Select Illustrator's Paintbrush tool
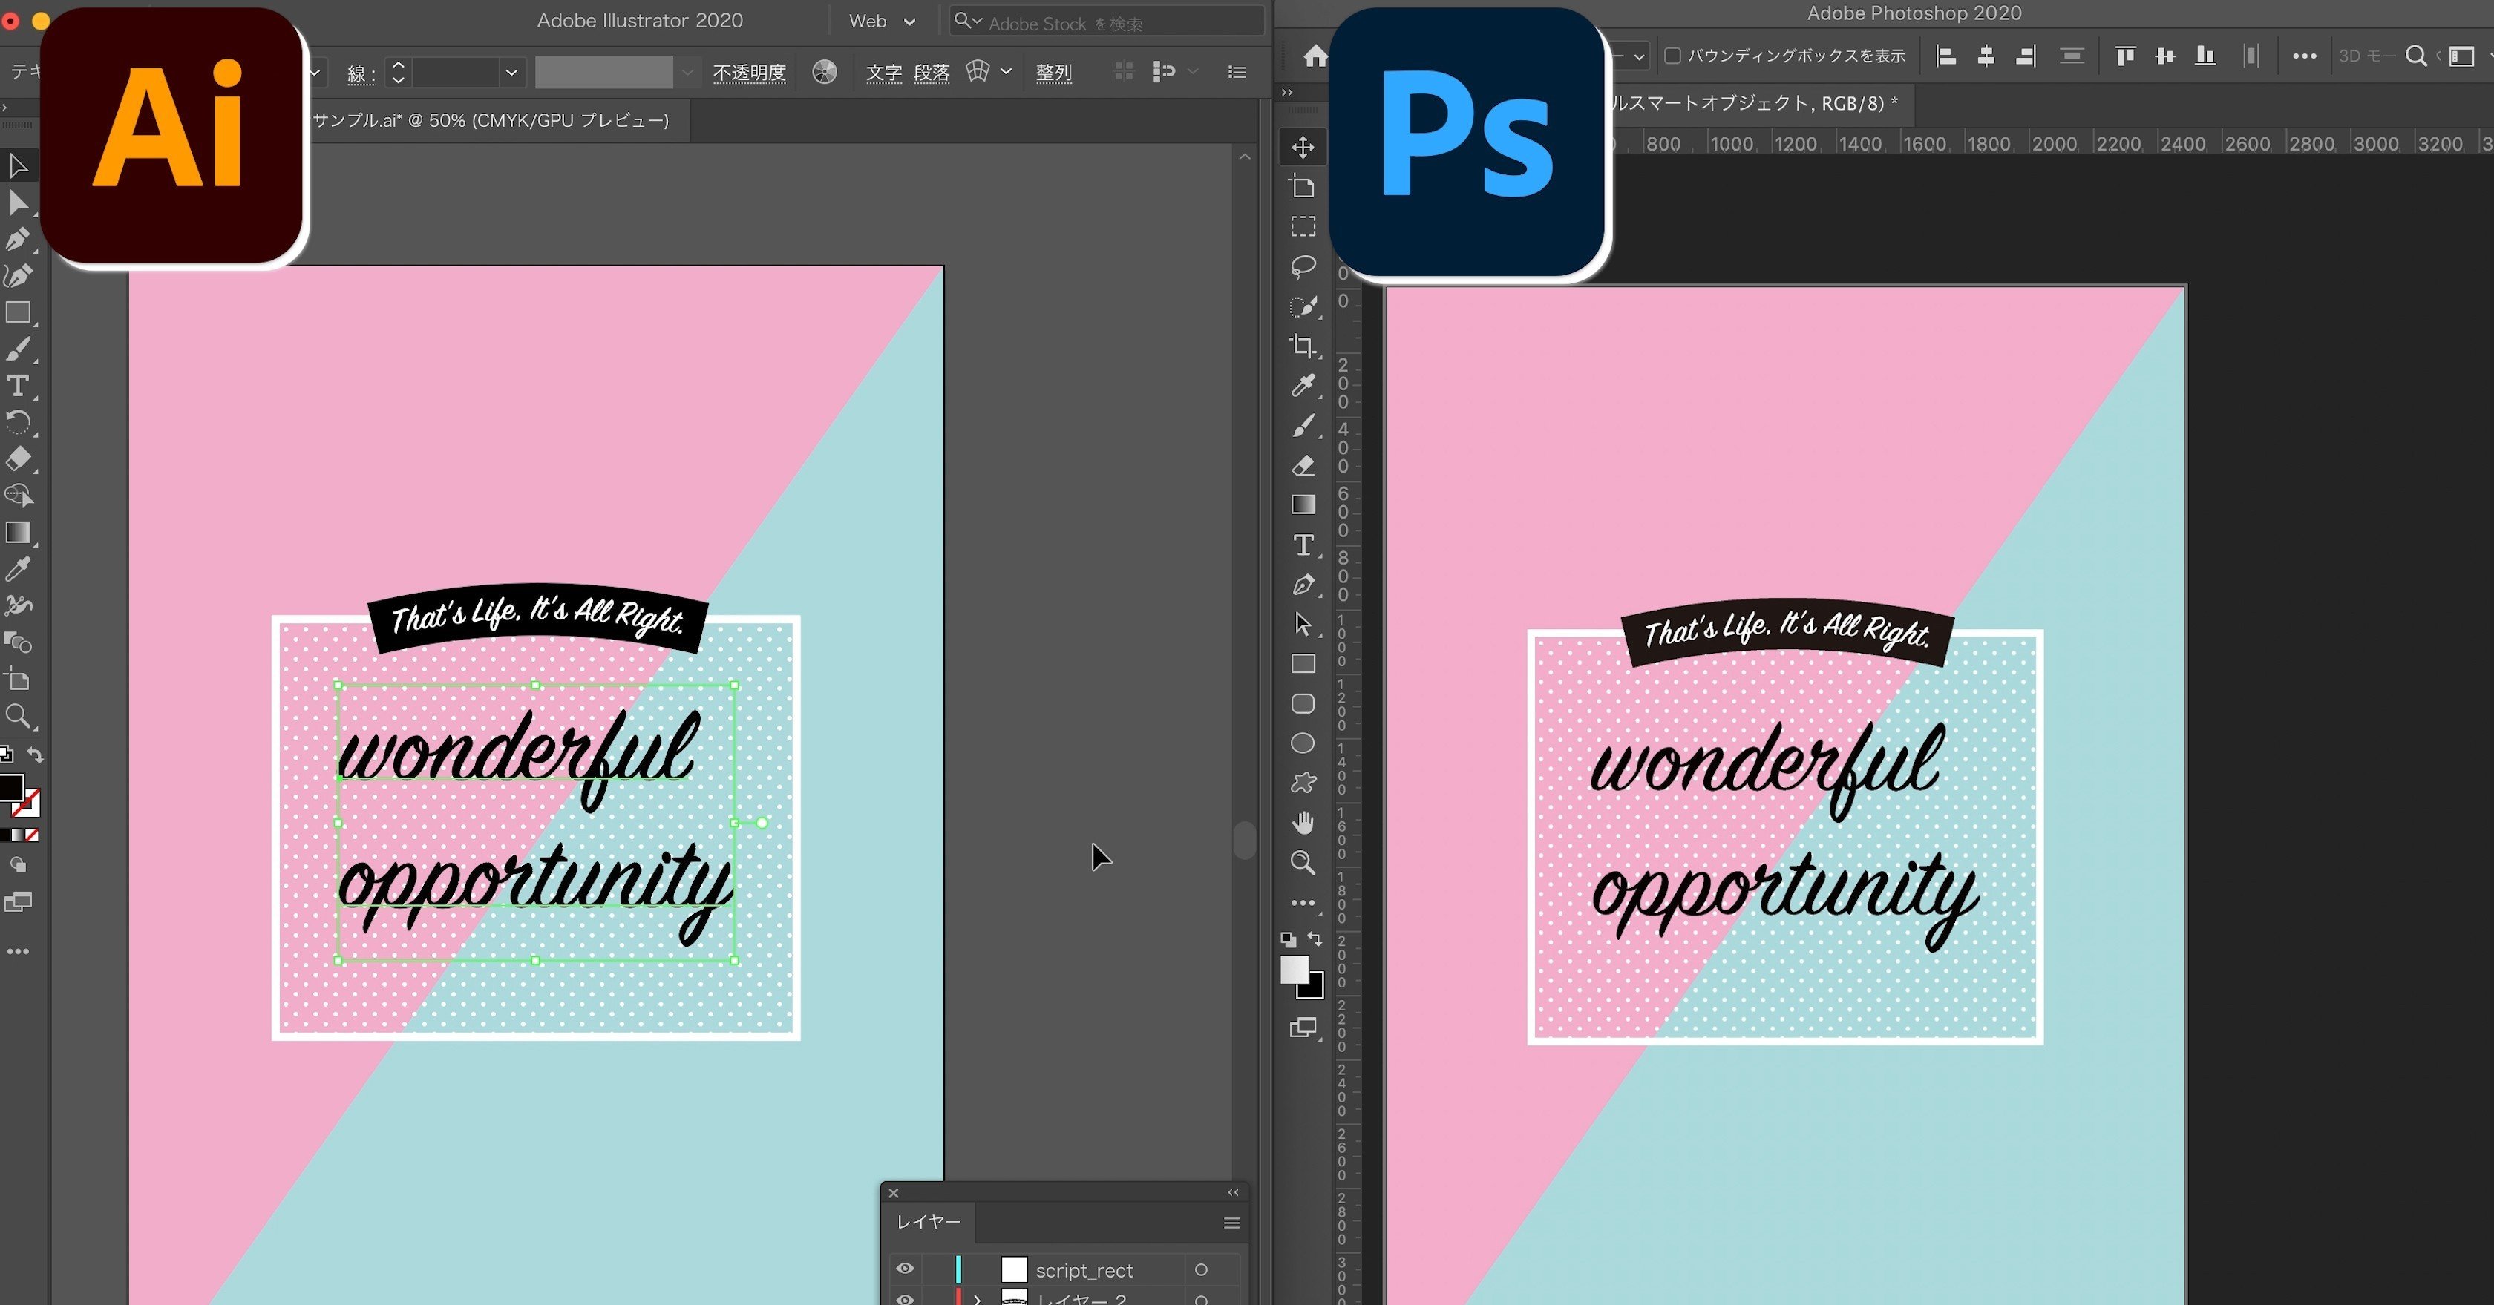 [19, 349]
